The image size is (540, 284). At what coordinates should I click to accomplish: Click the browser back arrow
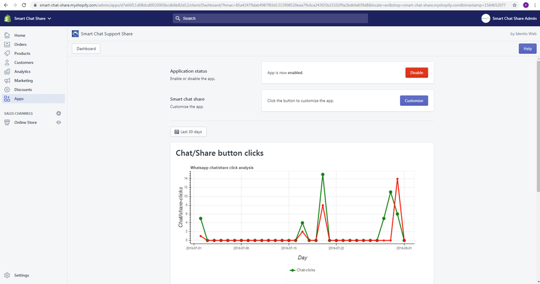coord(6,5)
